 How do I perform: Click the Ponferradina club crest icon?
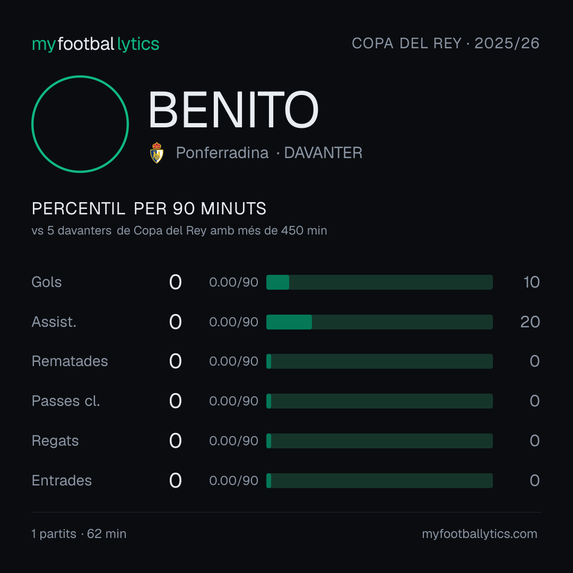(x=157, y=153)
